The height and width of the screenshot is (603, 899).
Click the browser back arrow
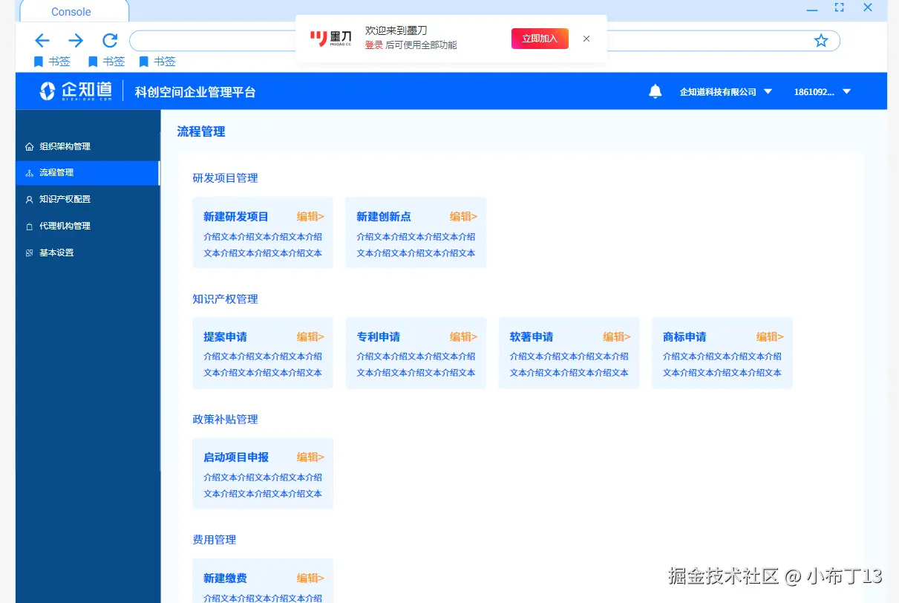point(42,41)
